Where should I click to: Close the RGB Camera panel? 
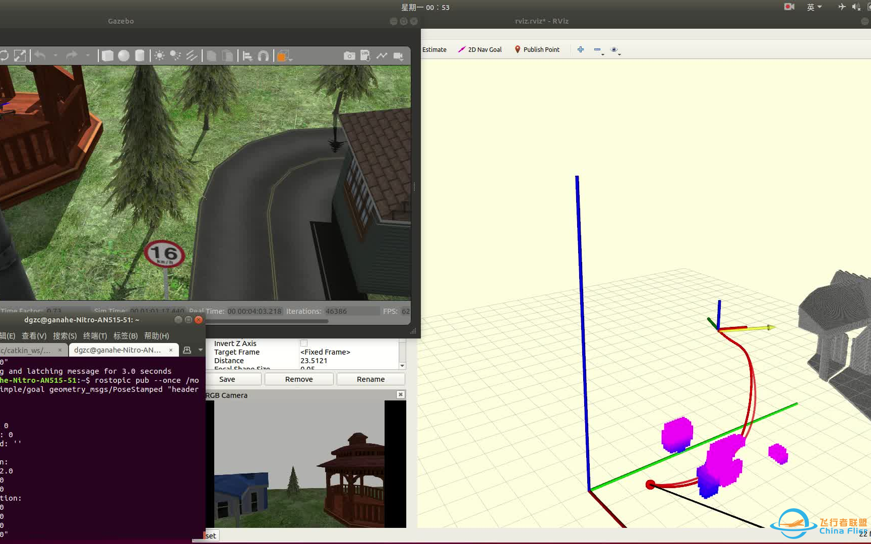[x=400, y=394]
